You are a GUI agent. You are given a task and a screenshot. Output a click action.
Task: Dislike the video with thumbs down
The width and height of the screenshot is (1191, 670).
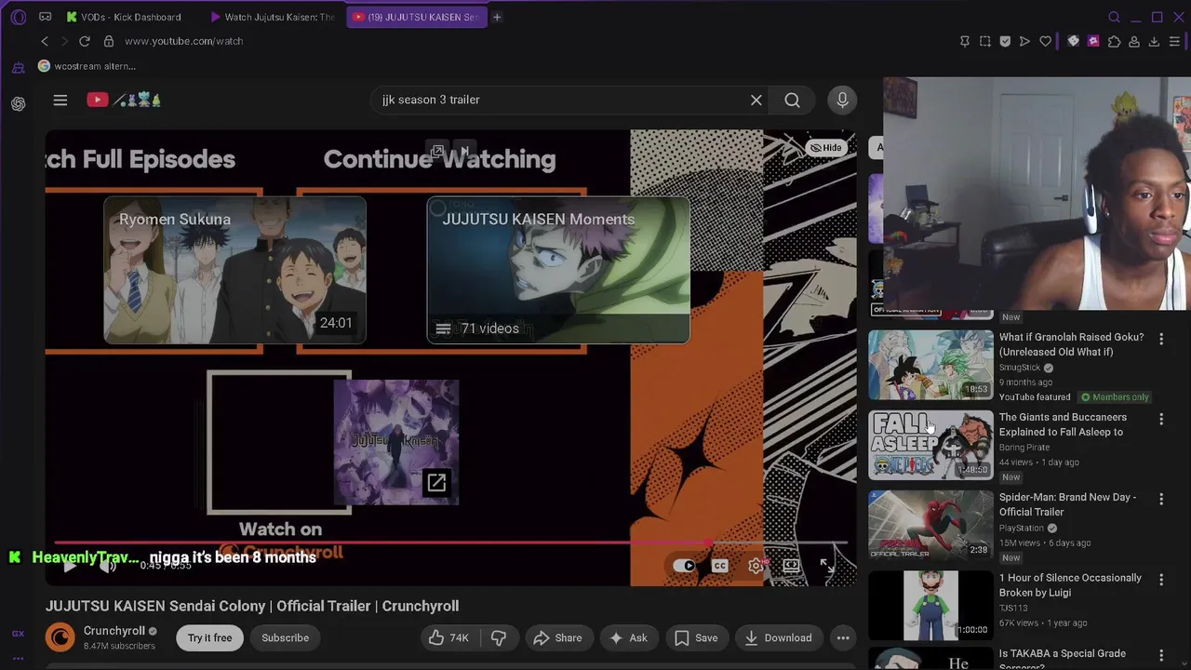499,637
